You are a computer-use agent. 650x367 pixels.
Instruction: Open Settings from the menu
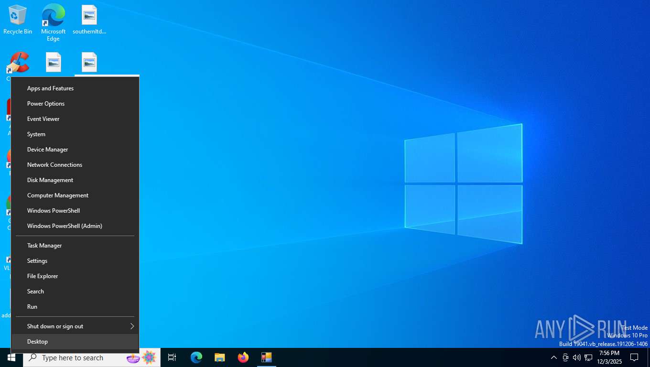click(75, 261)
